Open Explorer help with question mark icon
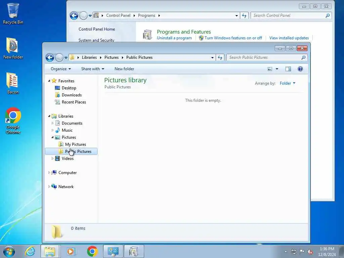 300,69
